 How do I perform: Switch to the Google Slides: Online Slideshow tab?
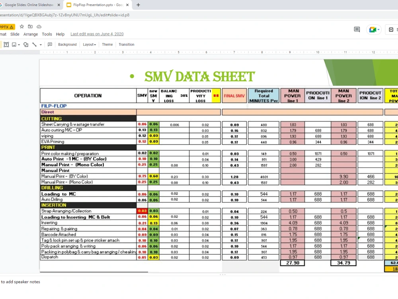28,5
